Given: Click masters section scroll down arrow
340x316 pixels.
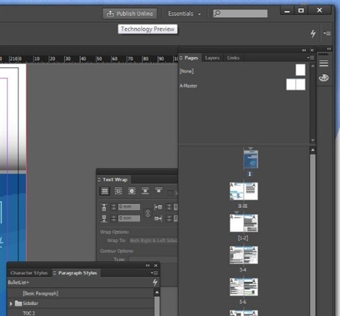Looking at the screenshot, I should 313,141.
